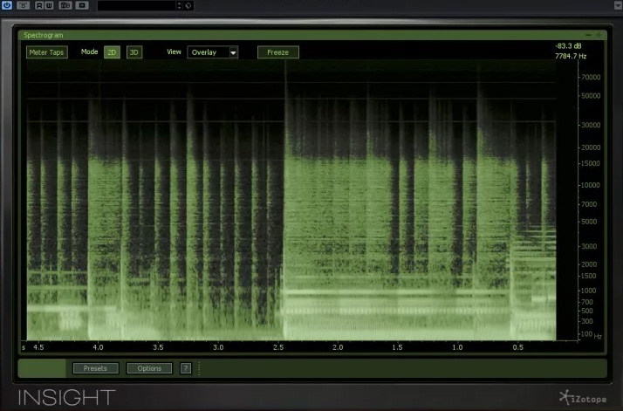The width and height of the screenshot is (623, 411).
Task: Click the 2.0 time axis label
Action: (338, 347)
